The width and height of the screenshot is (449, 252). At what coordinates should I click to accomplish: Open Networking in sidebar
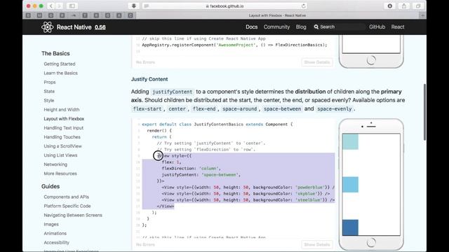click(x=55, y=164)
